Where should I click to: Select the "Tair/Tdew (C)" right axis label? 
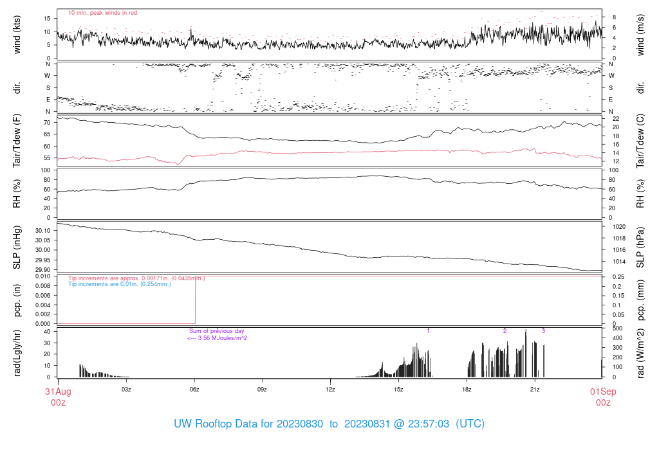tap(640, 139)
